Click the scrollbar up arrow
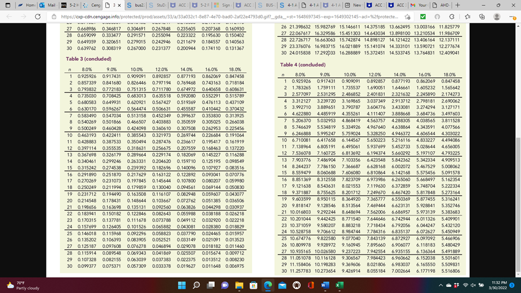The width and height of the screenshot is (521, 293). (x=518, y=26)
